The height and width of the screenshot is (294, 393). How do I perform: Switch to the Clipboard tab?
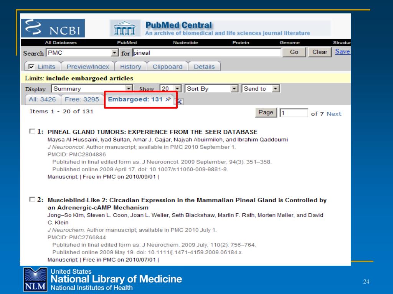(x=167, y=67)
